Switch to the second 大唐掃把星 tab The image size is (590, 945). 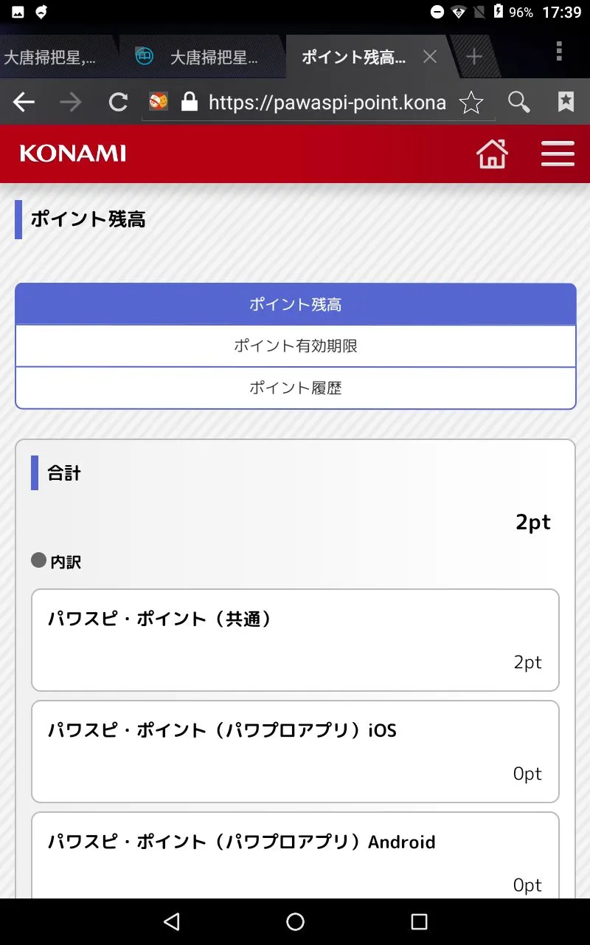click(203, 58)
